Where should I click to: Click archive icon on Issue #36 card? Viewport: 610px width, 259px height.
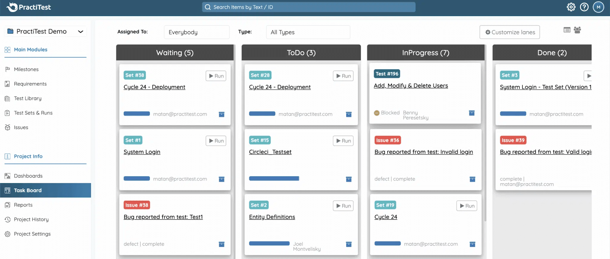click(x=472, y=179)
